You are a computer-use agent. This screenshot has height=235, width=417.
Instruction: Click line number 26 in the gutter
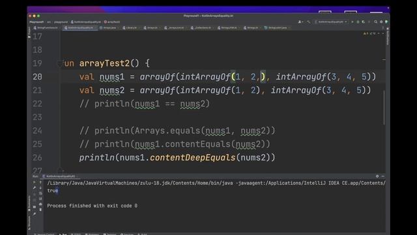coord(38,157)
